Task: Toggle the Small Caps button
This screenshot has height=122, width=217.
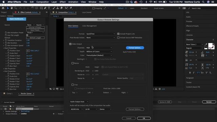Action: (202, 73)
